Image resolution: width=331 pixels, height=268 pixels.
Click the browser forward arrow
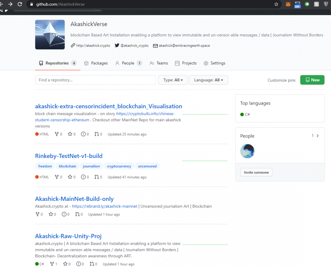click(10, 4)
